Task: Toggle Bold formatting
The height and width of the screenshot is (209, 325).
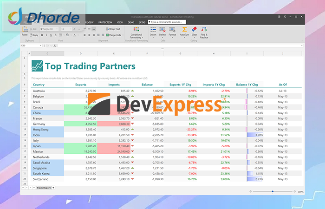Action: coord(42,35)
